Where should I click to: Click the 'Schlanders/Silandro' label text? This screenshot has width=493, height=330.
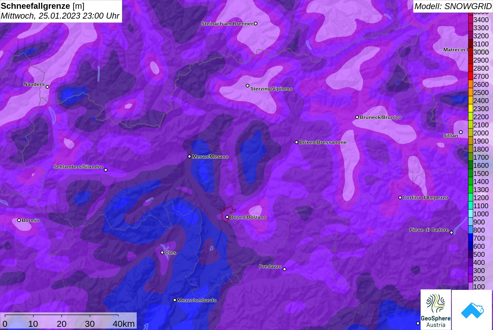78,167
